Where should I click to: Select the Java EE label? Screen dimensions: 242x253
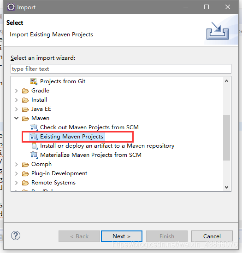41,109
